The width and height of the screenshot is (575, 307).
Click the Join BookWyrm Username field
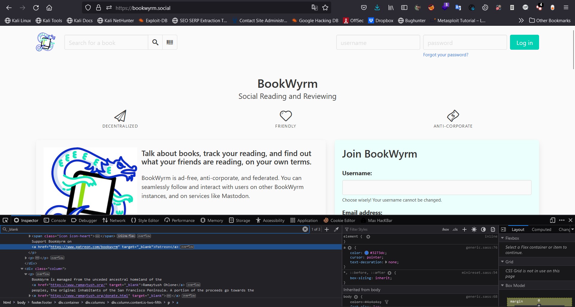(x=437, y=187)
